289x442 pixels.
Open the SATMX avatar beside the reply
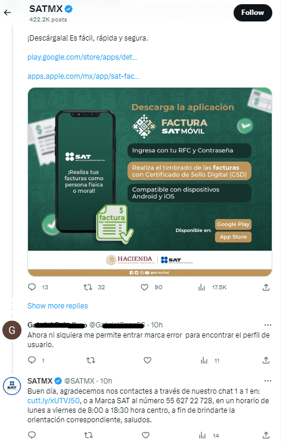pos(12,386)
